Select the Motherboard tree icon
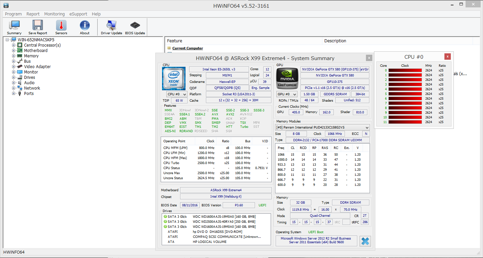The width and height of the screenshot is (483, 258). pos(20,50)
